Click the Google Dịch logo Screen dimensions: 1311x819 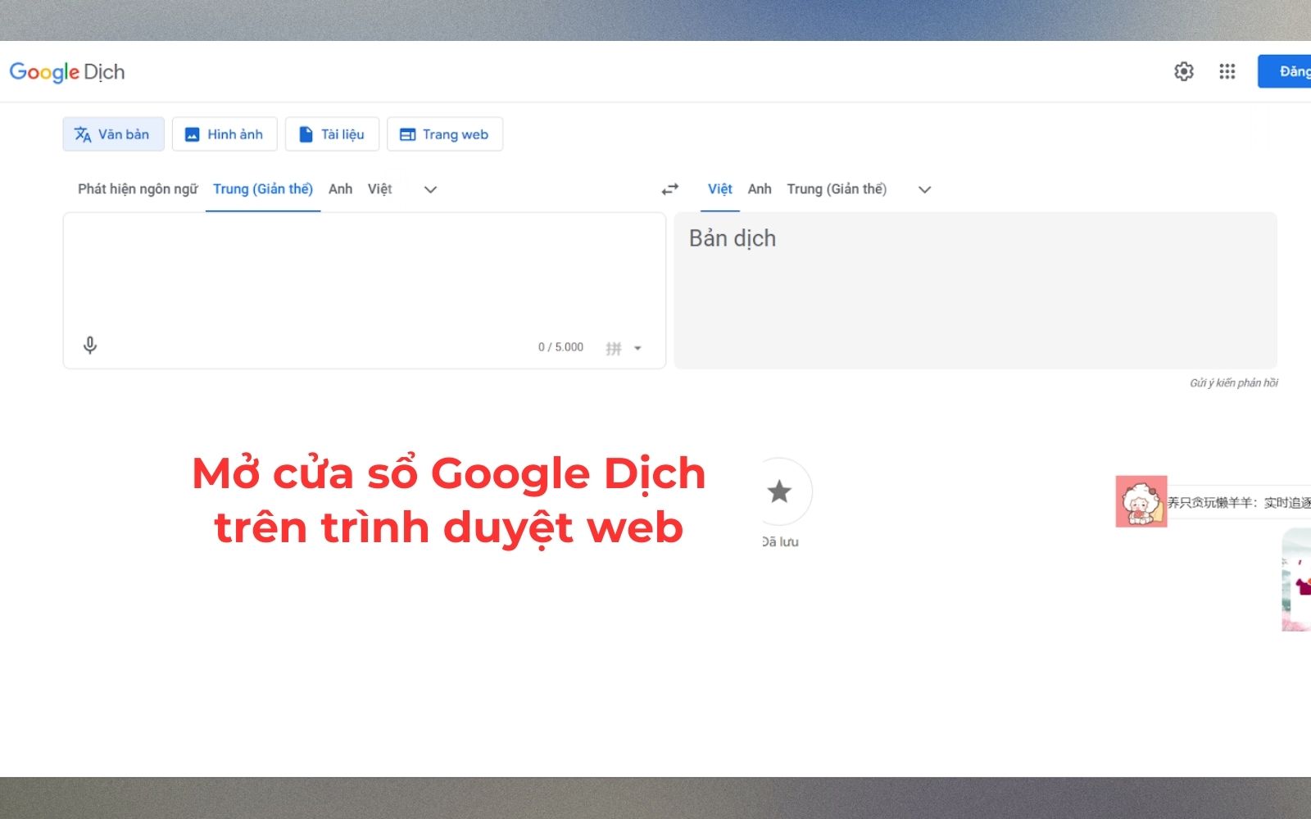pyautogui.click(x=67, y=72)
